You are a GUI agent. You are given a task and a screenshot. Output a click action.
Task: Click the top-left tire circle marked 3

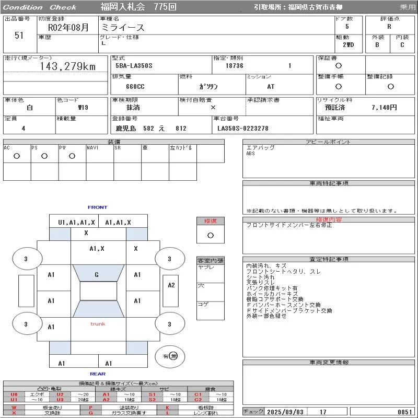click(26, 259)
